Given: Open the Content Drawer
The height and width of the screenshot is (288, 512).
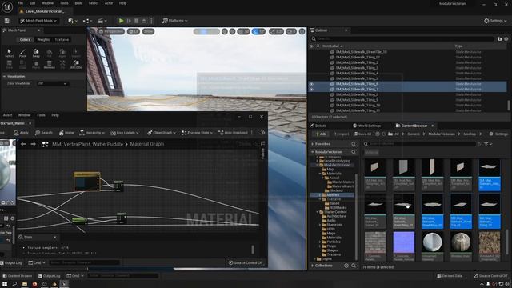Looking at the screenshot, I should [x=17, y=276].
